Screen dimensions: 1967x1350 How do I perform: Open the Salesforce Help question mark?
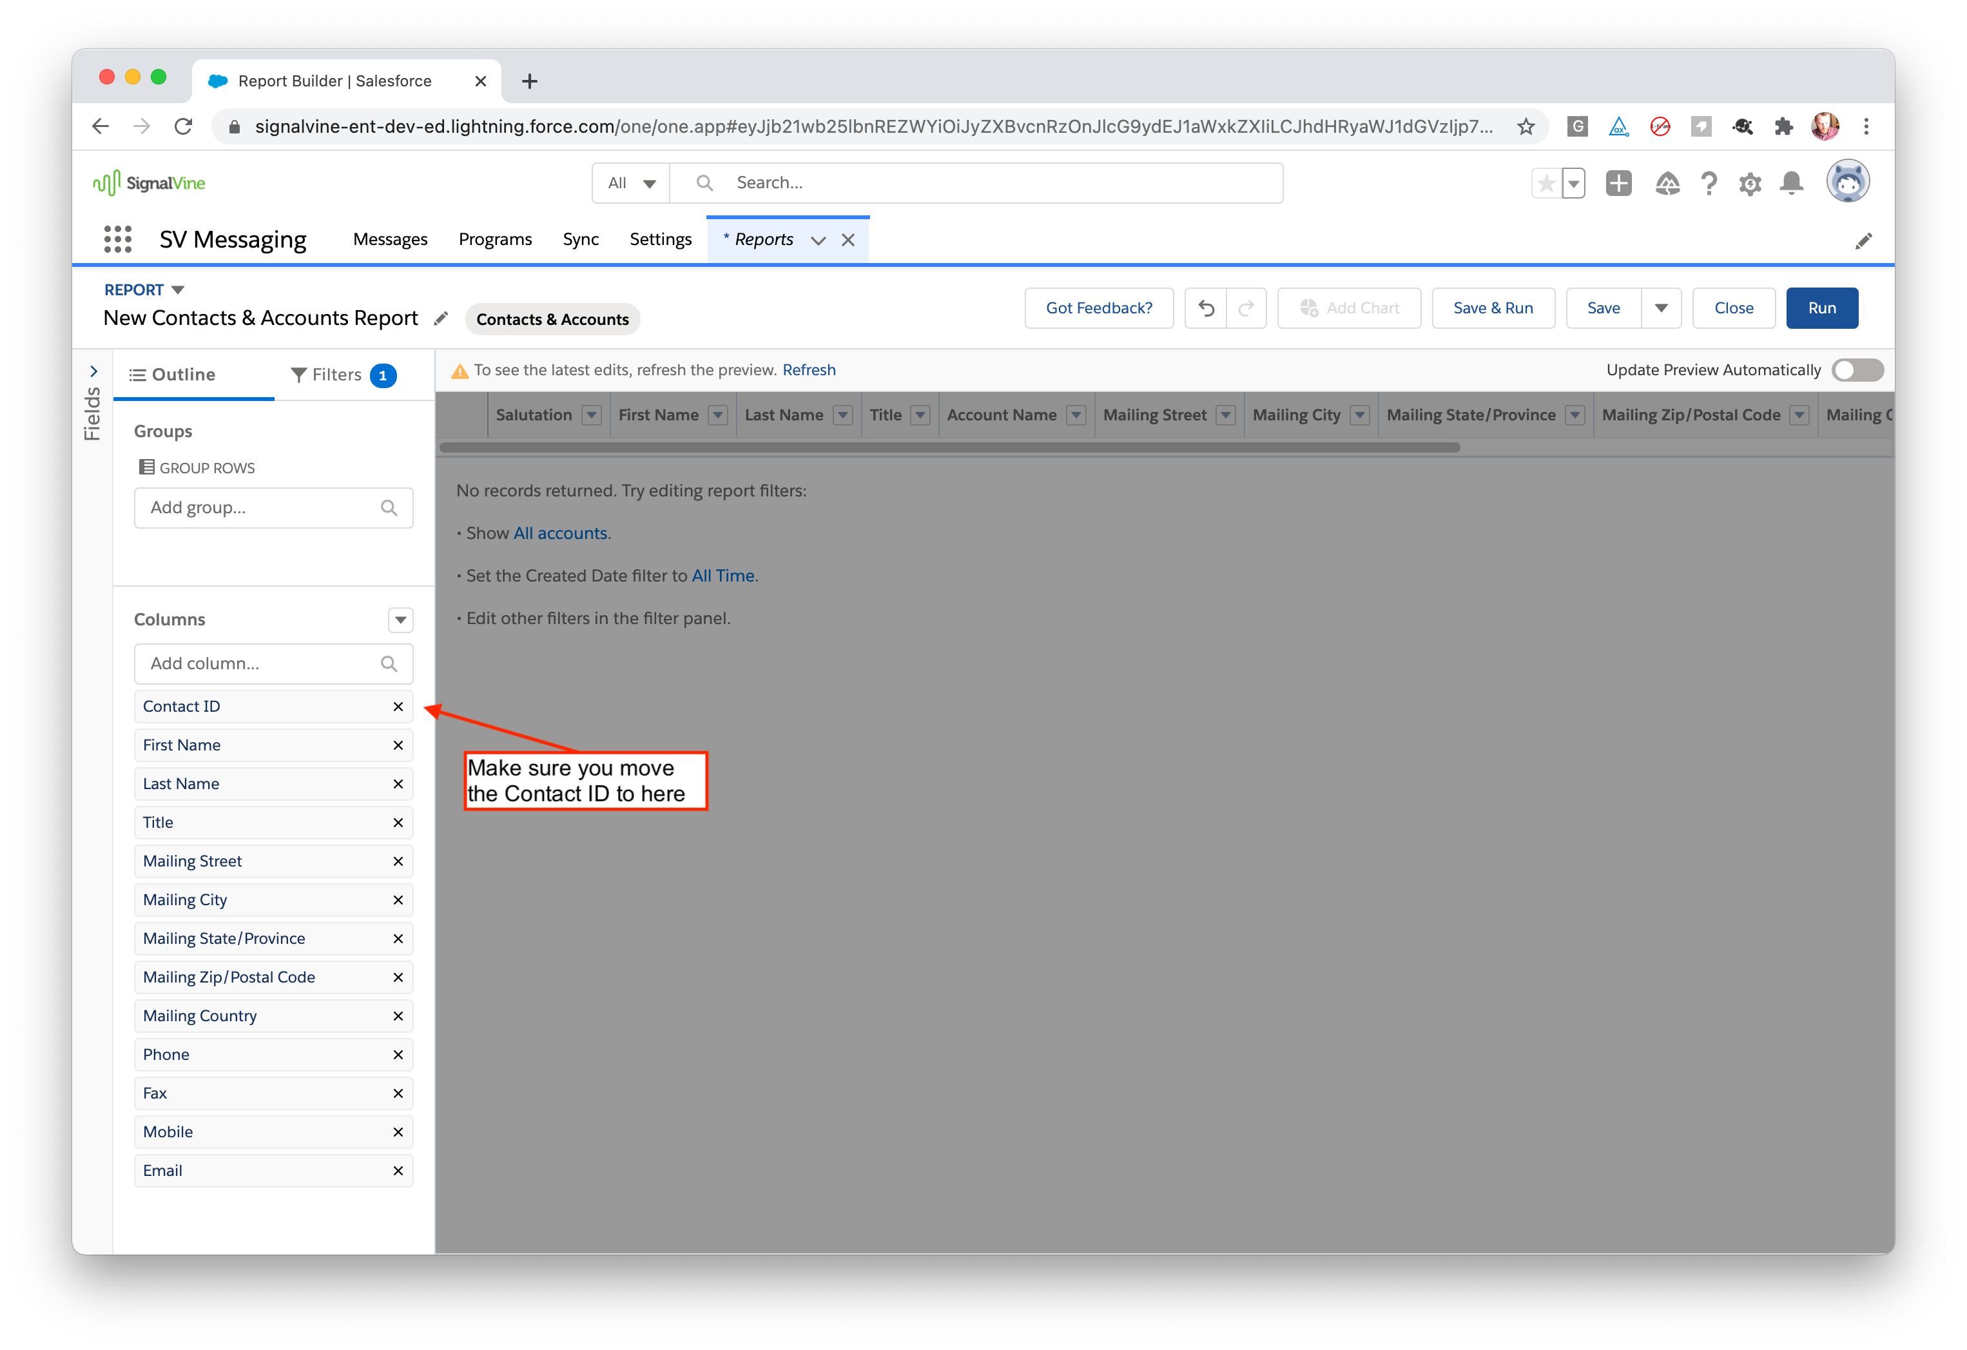tap(1709, 183)
